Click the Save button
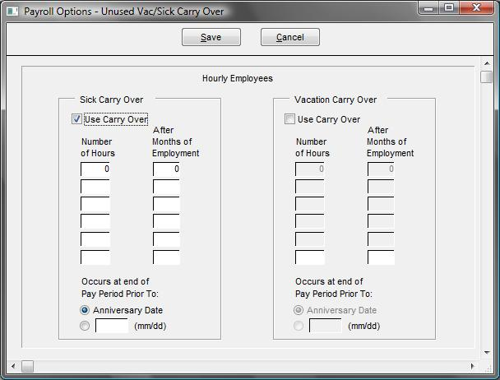Viewport: 500px width, 380px height. 211,37
